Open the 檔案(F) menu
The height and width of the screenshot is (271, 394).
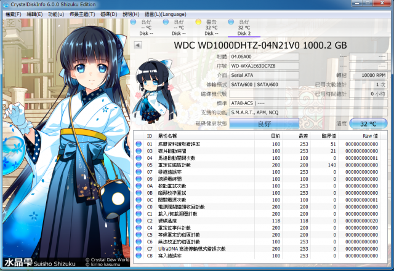click(x=13, y=14)
